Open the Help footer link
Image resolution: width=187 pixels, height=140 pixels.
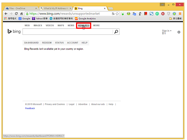pos(111,104)
